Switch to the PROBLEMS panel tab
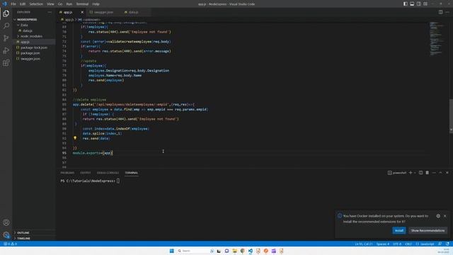Screen dimensions: 453x255 pos(67,173)
